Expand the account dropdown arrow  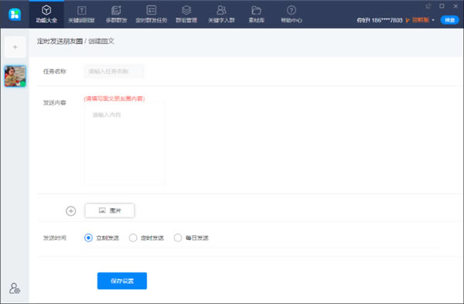433,20
